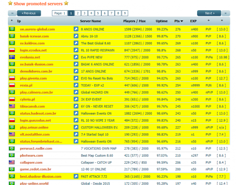Screen dimensions: 236x185
Task: Open external link icon for status.hadesot.com.br
Action: pyautogui.click(x=76, y=113)
